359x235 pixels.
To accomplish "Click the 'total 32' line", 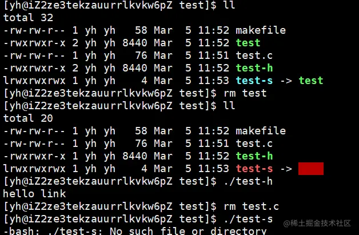I will click(28, 18).
